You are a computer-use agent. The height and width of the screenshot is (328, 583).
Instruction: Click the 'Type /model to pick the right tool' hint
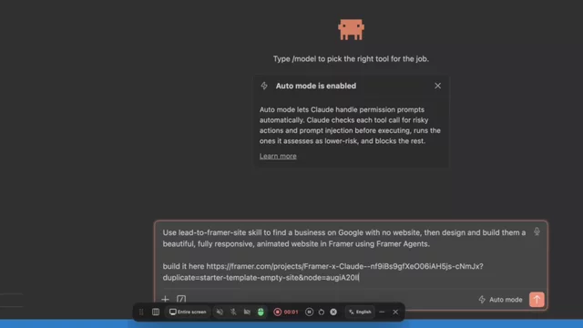(351, 58)
